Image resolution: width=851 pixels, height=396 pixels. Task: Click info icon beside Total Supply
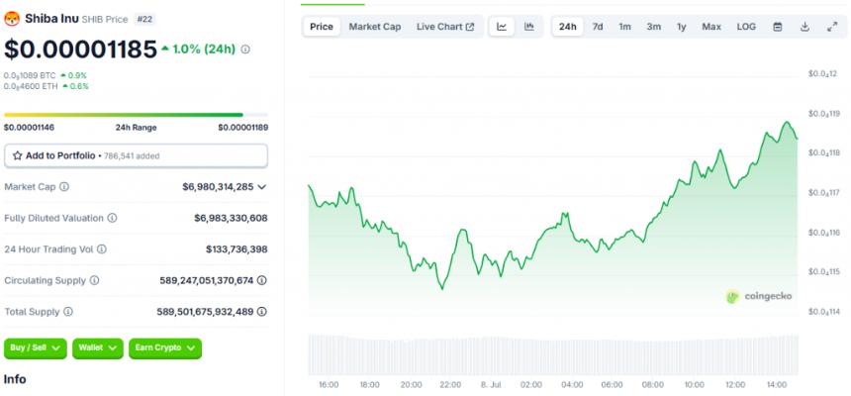69,312
